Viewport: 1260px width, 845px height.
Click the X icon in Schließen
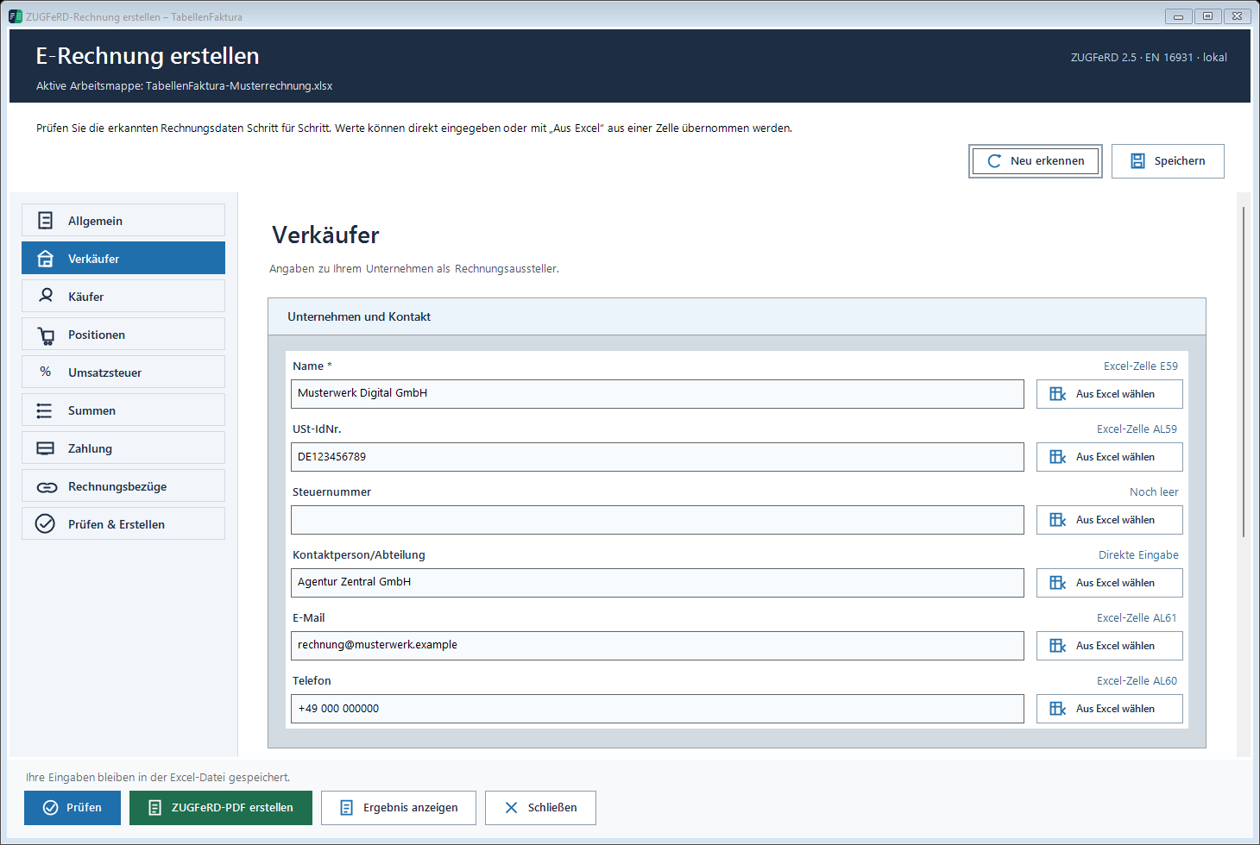(x=511, y=808)
